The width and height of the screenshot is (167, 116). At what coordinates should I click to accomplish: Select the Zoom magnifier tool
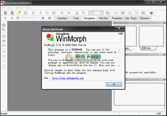tap(4, 30)
